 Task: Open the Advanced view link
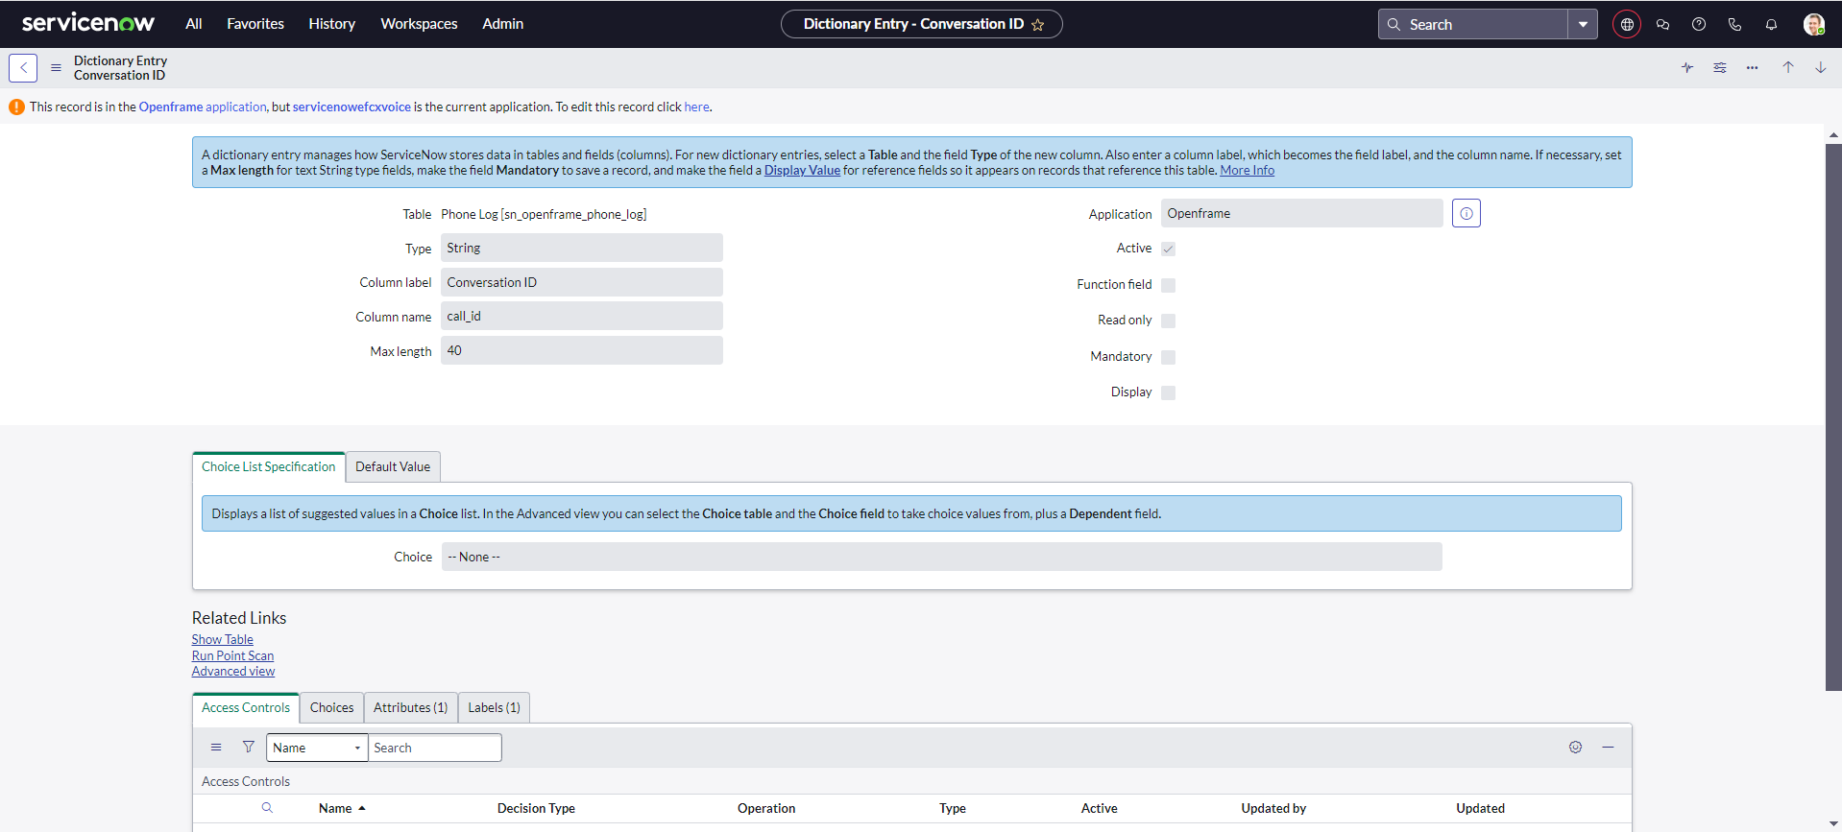pyautogui.click(x=233, y=672)
